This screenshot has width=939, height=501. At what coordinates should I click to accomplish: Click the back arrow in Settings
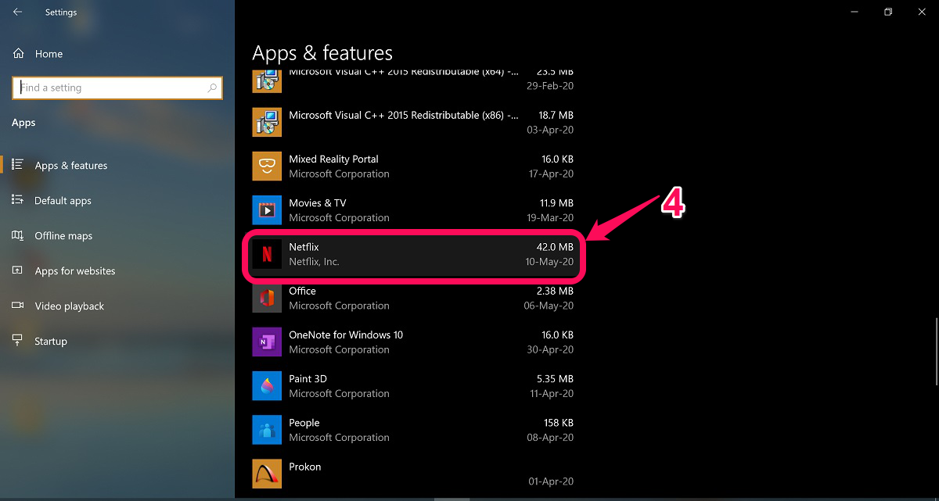pyautogui.click(x=17, y=12)
